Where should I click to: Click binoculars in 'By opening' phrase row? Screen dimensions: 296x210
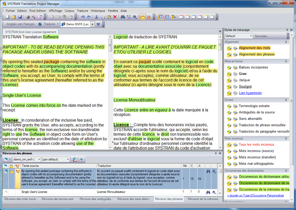[x=208, y=171]
